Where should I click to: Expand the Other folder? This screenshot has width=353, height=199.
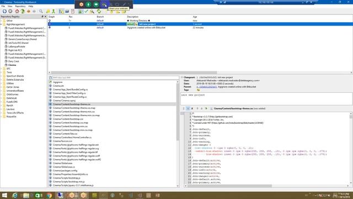[1, 21]
